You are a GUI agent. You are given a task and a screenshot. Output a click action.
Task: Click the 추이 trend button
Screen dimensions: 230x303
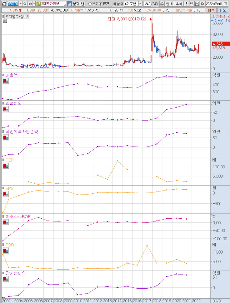(179, 4)
